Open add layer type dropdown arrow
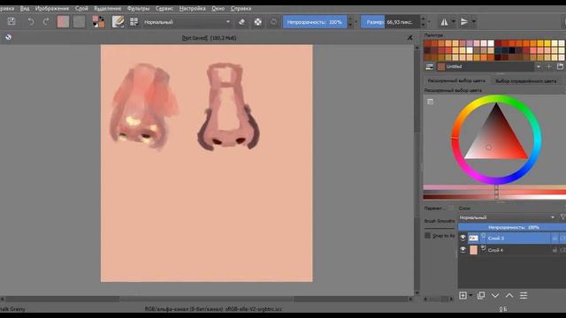 pyautogui.click(x=470, y=296)
